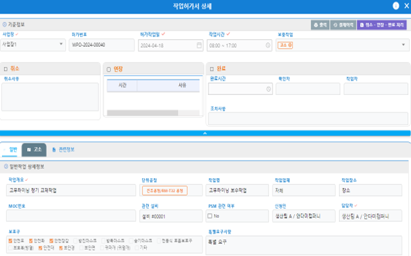Check the 귀마개 (귀덮개) checkbox
Viewport: 411px width, 256px height.
[x=102, y=248]
